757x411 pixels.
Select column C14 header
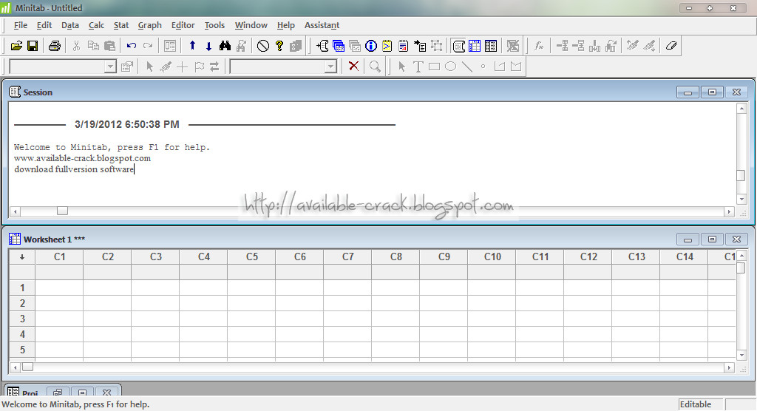point(684,257)
